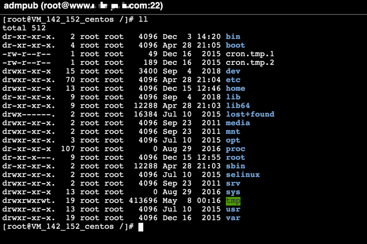367x244 pixels.
Task: Click the home directory name
Action: (235, 89)
